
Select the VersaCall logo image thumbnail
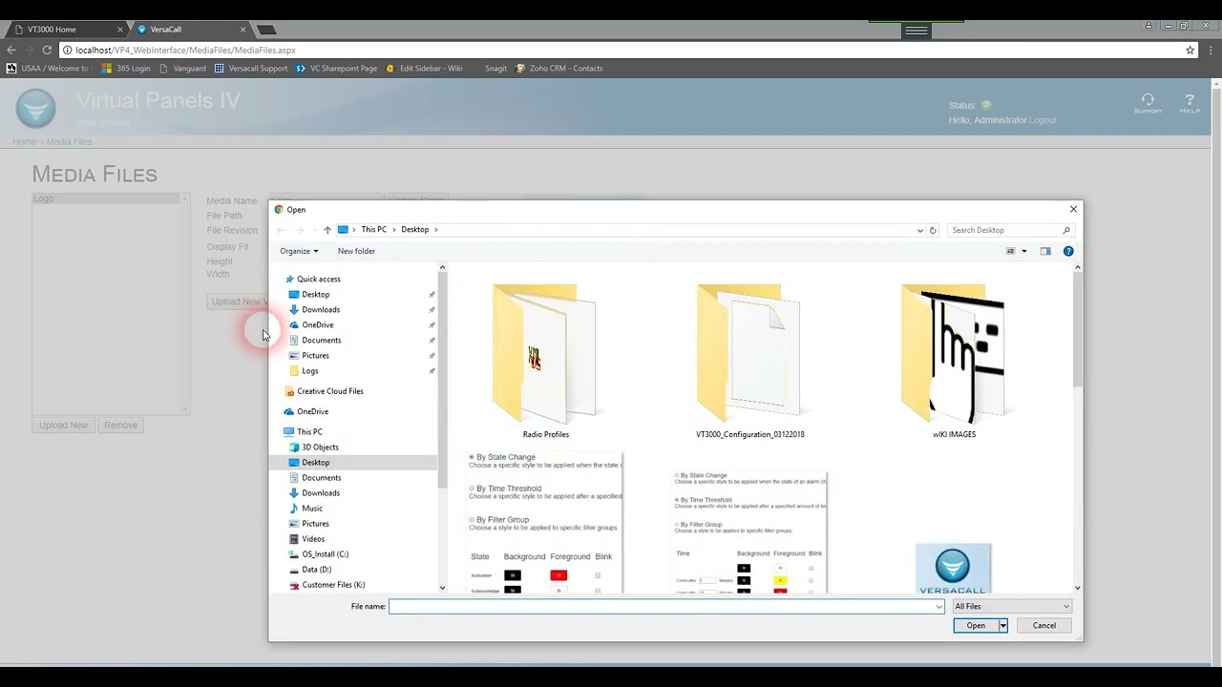tap(954, 569)
